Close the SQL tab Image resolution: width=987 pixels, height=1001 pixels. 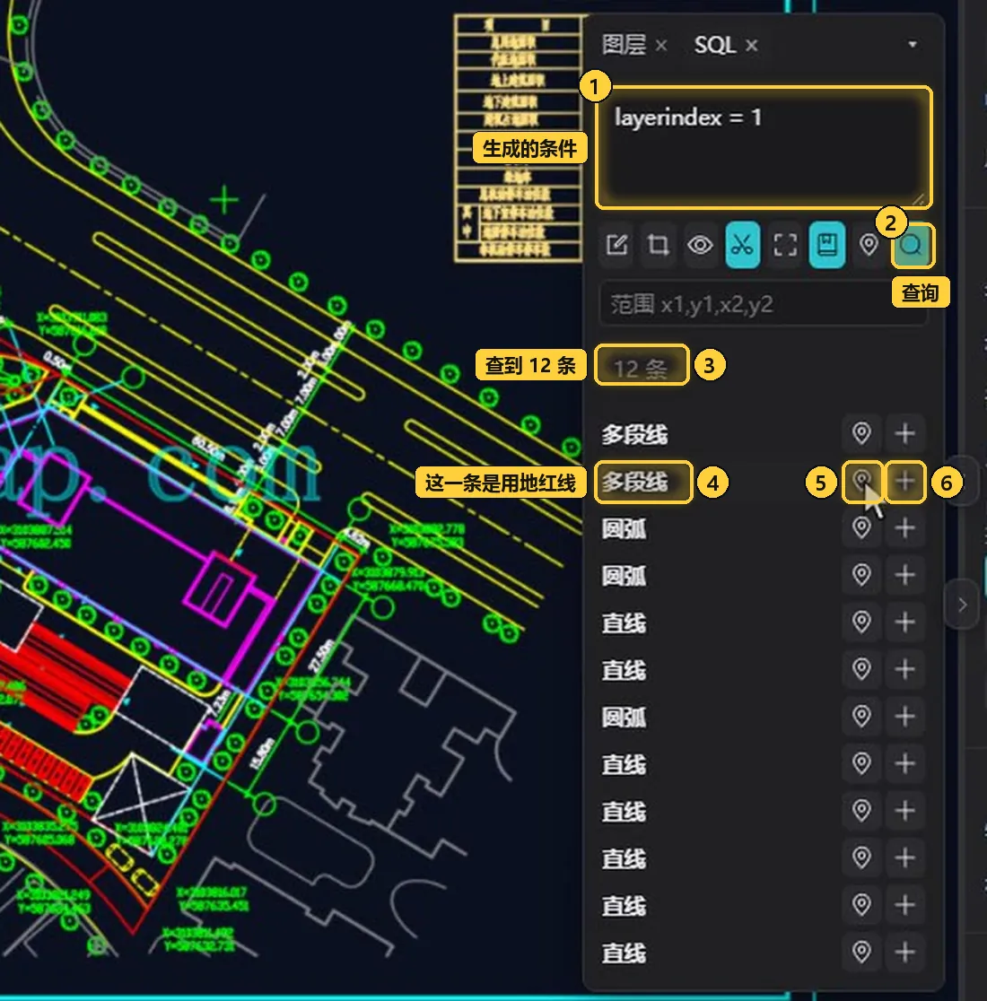point(751,46)
